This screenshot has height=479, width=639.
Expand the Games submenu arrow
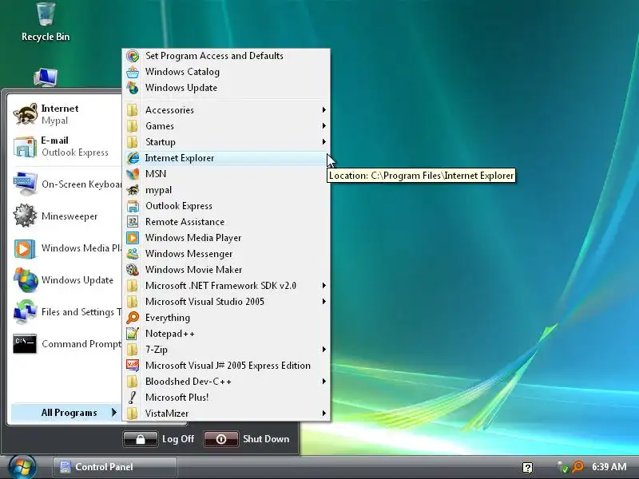click(324, 126)
